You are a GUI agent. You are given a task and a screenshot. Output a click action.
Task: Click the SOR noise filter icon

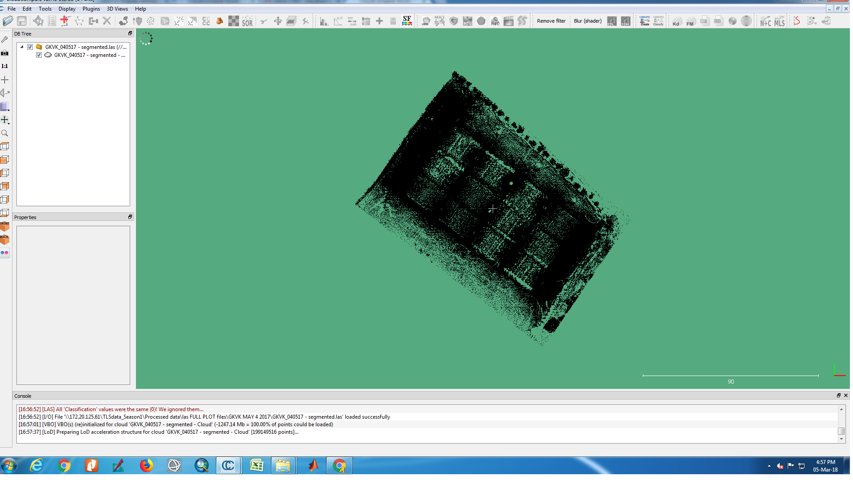tap(247, 21)
